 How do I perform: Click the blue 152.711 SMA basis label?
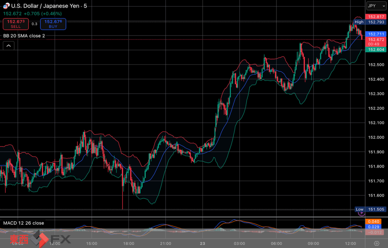(375, 34)
